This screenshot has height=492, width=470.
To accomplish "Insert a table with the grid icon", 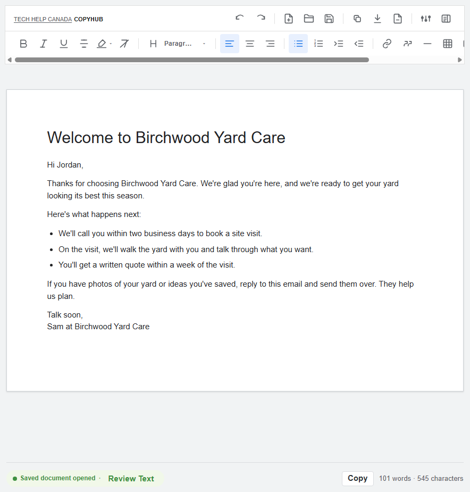I will coord(448,44).
